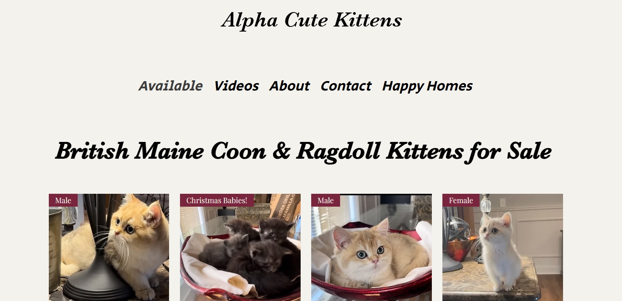This screenshot has width=622, height=301.
Task: Open the white kitten on table photo
Action: coord(503,247)
